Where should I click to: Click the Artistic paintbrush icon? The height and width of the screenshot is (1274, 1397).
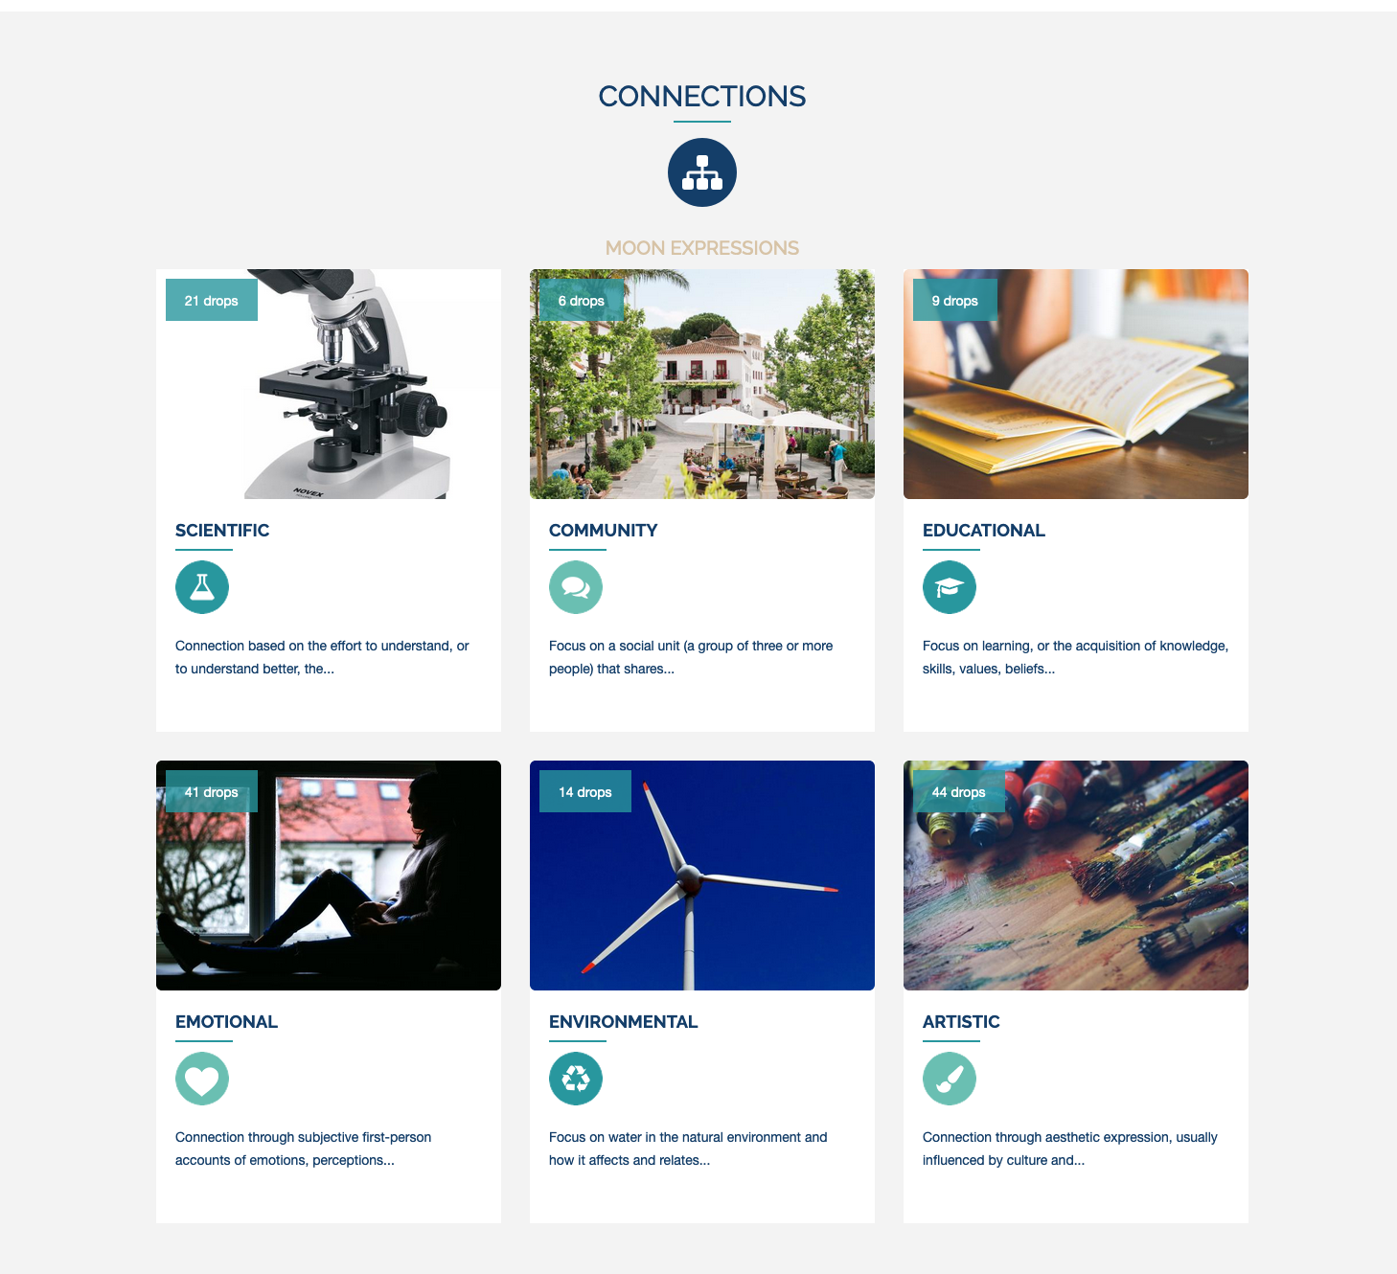(950, 1079)
